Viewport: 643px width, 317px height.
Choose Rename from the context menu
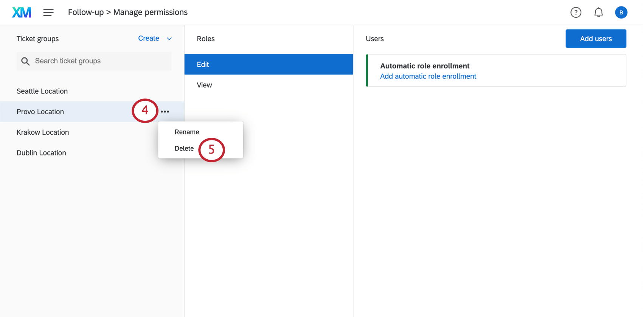point(187,132)
